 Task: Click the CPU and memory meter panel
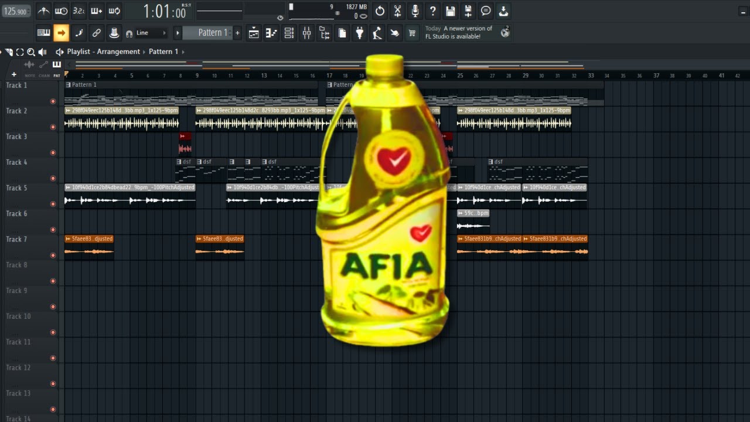click(x=328, y=11)
